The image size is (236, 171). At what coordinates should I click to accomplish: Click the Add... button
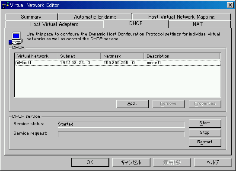(x=132, y=104)
